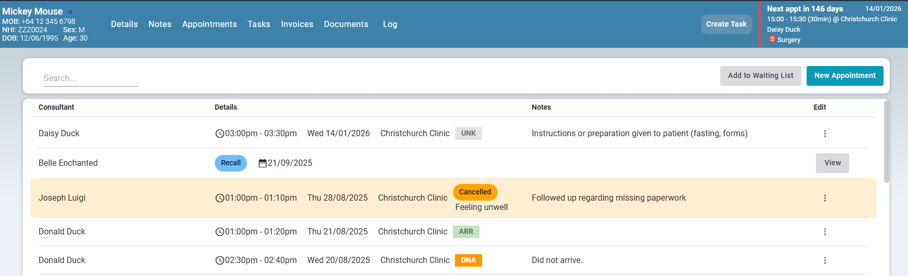Image resolution: width=908 pixels, height=276 pixels.
Task: Click the red Surgery icon in next appointment panel
Action: 772,40
